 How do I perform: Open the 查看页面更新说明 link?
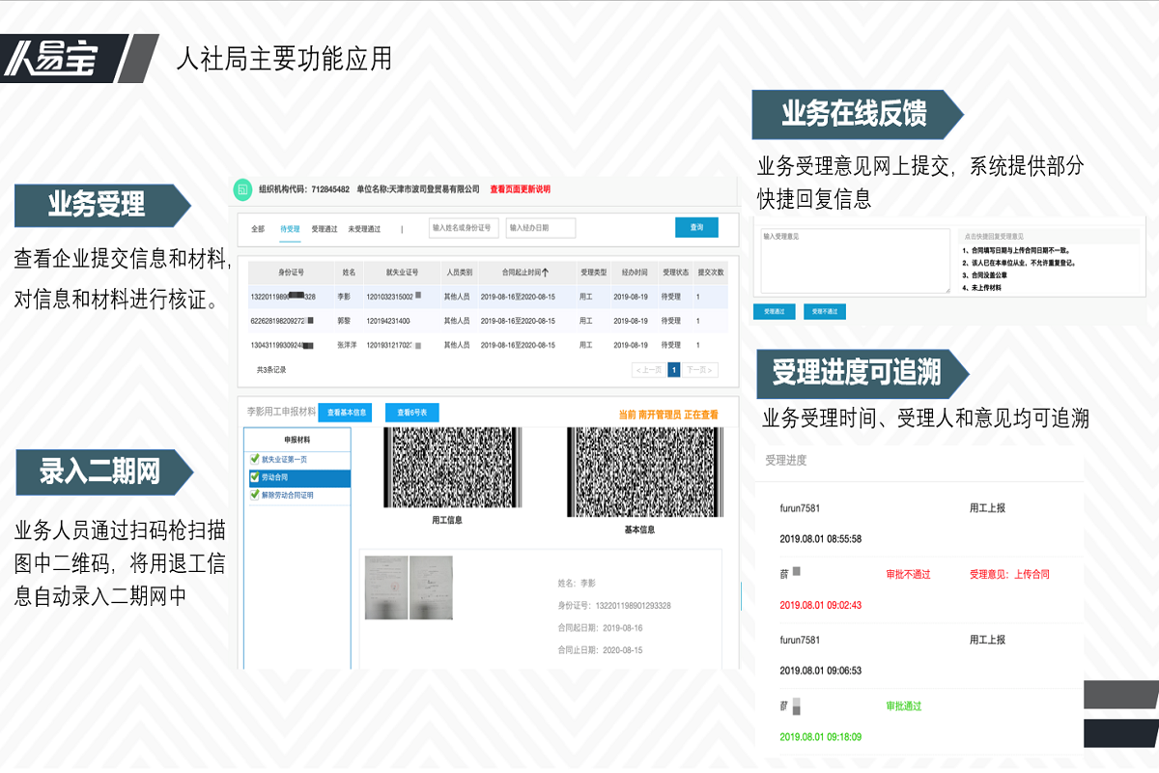(522, 189)
